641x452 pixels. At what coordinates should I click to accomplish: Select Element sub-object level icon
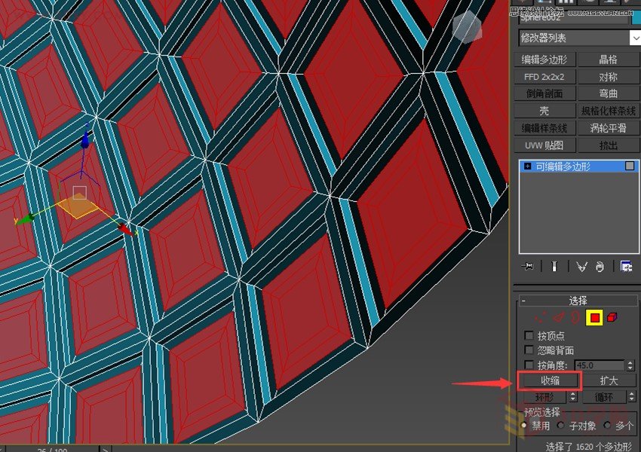(612, 318)
